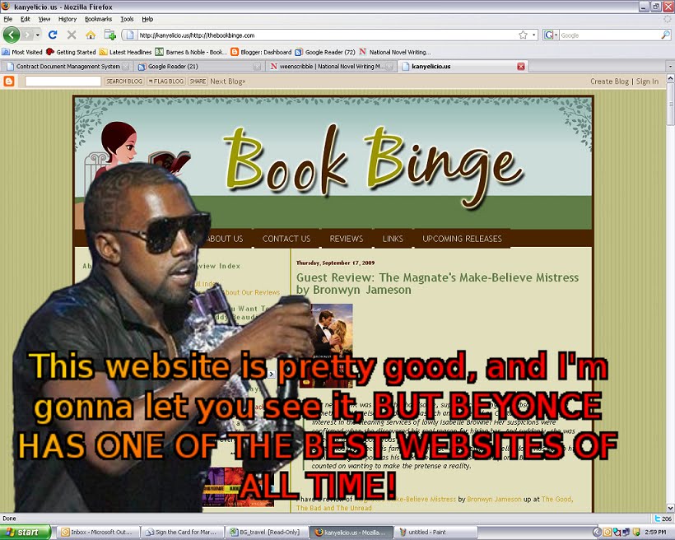The image size is (675, 540).
Task: Open the File menu
Action: point(7,19)
